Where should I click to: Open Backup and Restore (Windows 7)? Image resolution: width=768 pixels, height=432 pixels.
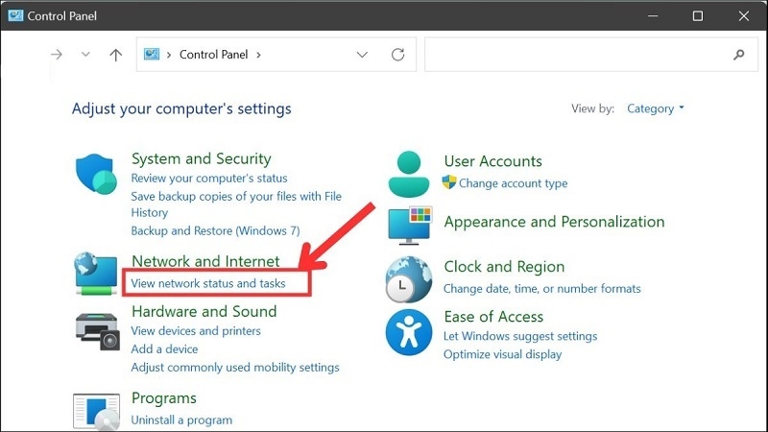215,230
